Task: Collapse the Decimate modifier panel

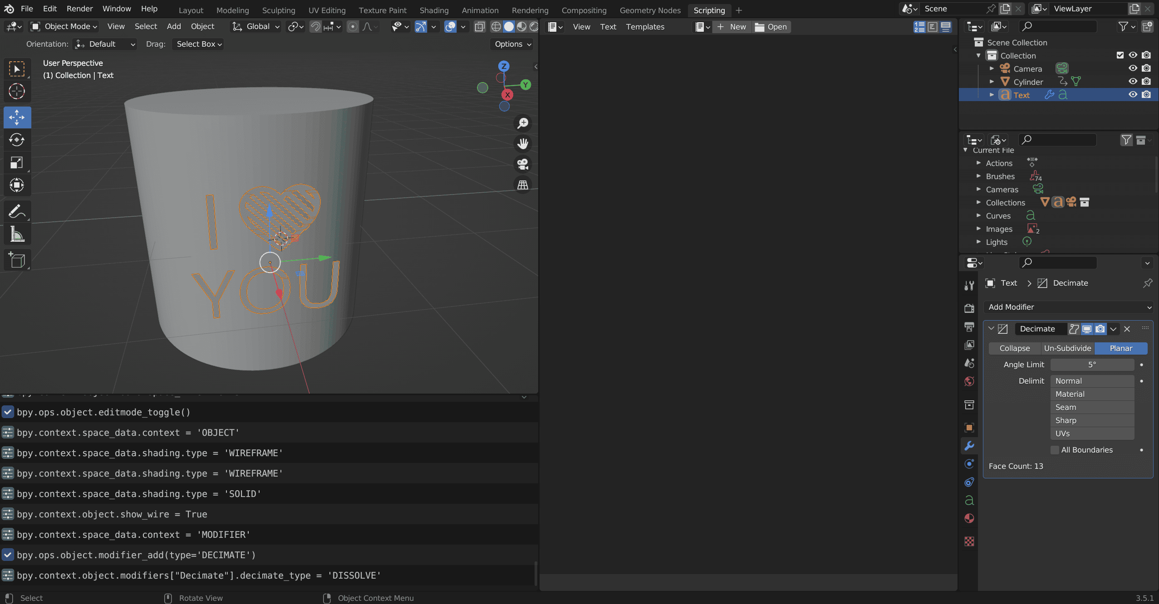Action: pos(991,328)
